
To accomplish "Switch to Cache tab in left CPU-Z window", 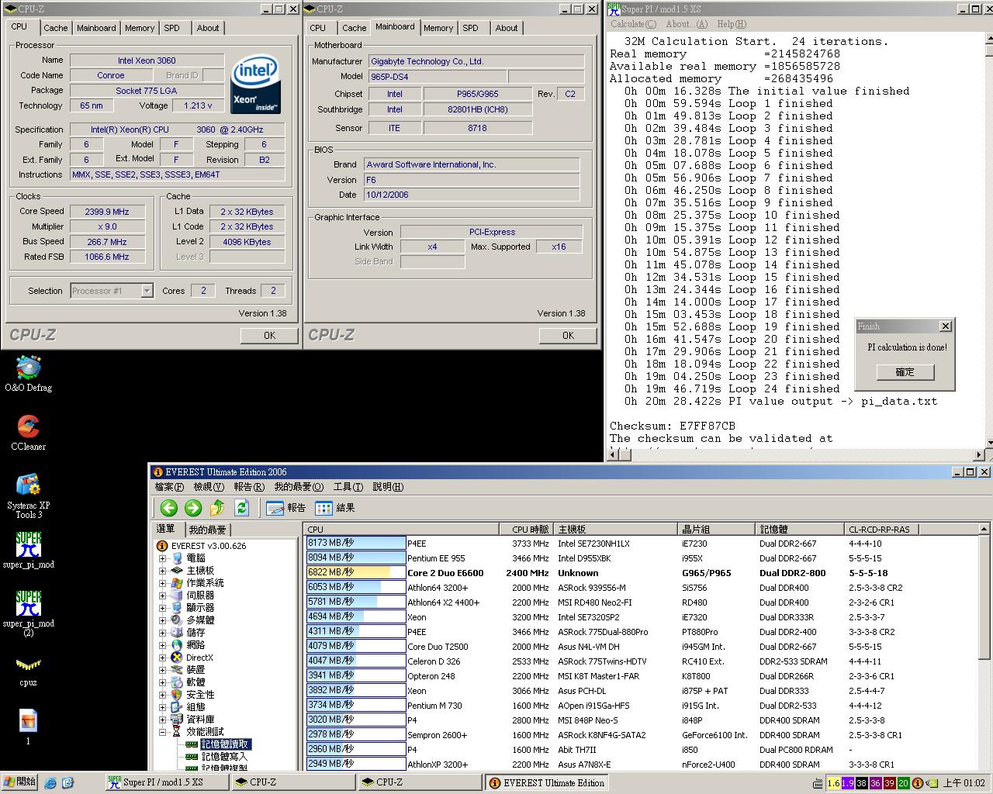I will click(x=55, y=28).
